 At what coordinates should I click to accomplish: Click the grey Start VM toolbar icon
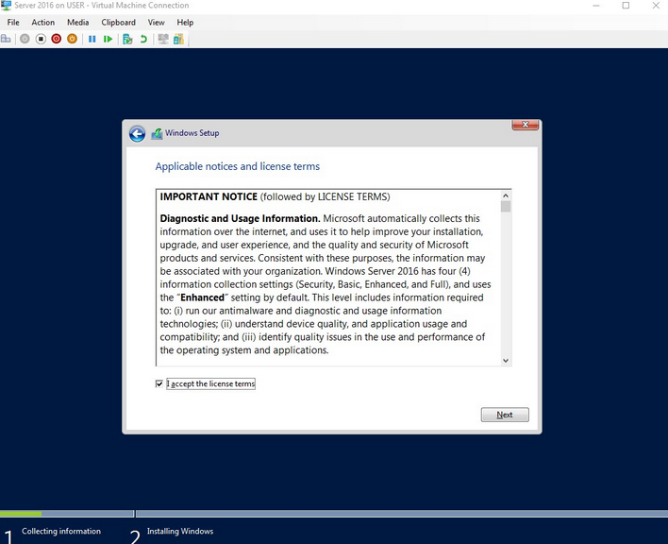click(25, 40)
